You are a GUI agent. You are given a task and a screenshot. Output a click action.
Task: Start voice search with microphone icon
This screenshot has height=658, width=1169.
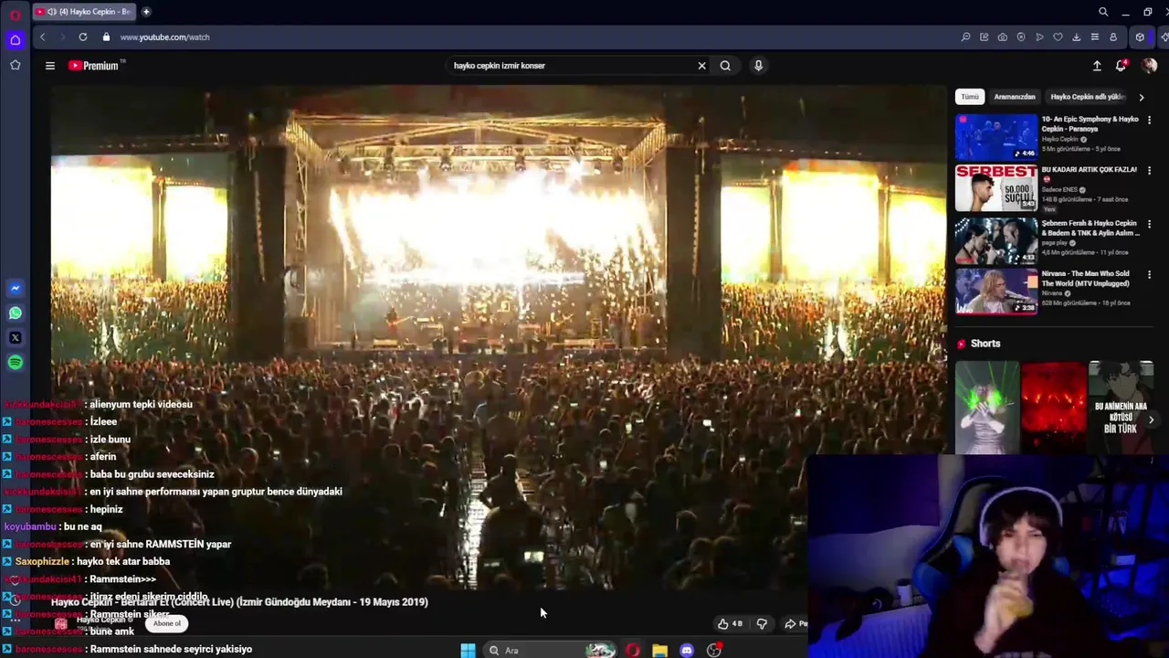click(x=758, y=66)
